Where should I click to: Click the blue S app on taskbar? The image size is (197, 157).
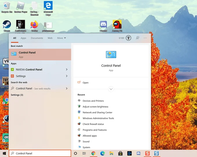point(156,153)
